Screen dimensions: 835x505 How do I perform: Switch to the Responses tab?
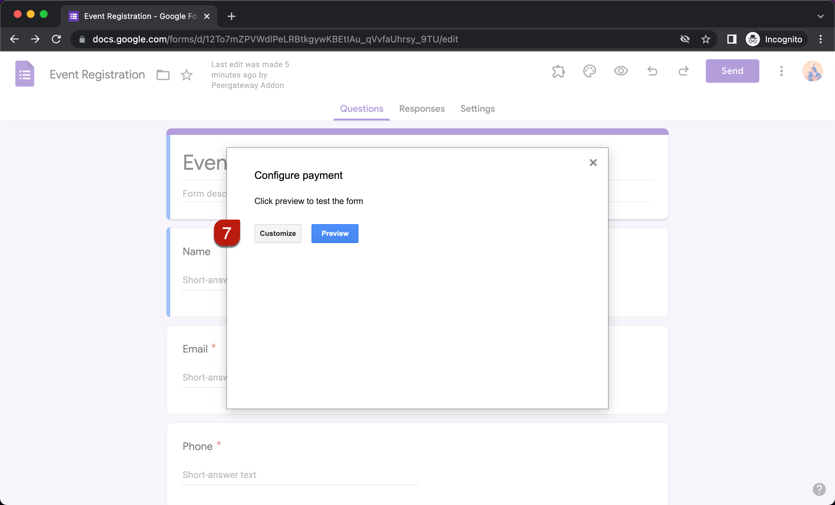(x=421, y=108)
